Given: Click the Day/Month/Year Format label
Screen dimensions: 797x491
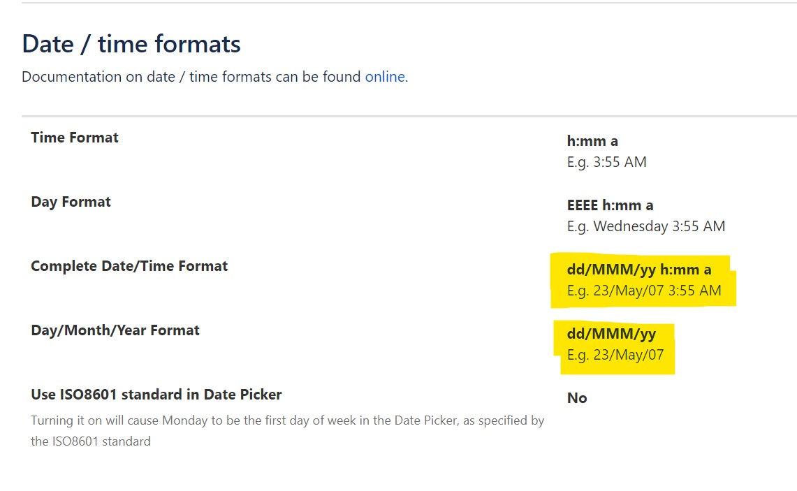Looking at the screenshot, I should coord(116,330).
